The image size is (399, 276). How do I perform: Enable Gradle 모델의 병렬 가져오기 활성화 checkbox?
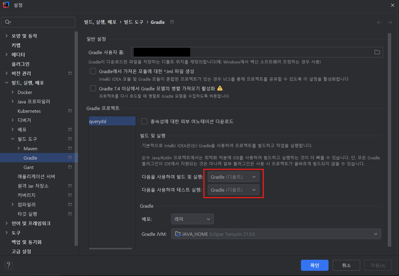coord(93,88)
